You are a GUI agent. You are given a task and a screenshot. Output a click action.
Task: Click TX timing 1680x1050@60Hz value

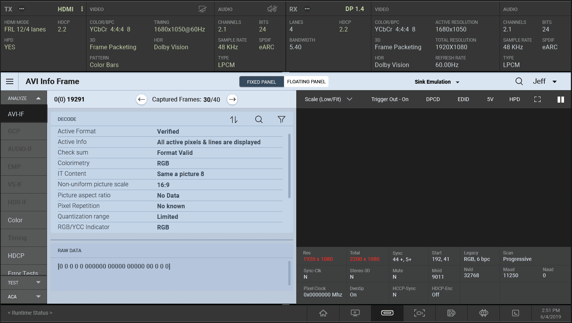[179, 29]
